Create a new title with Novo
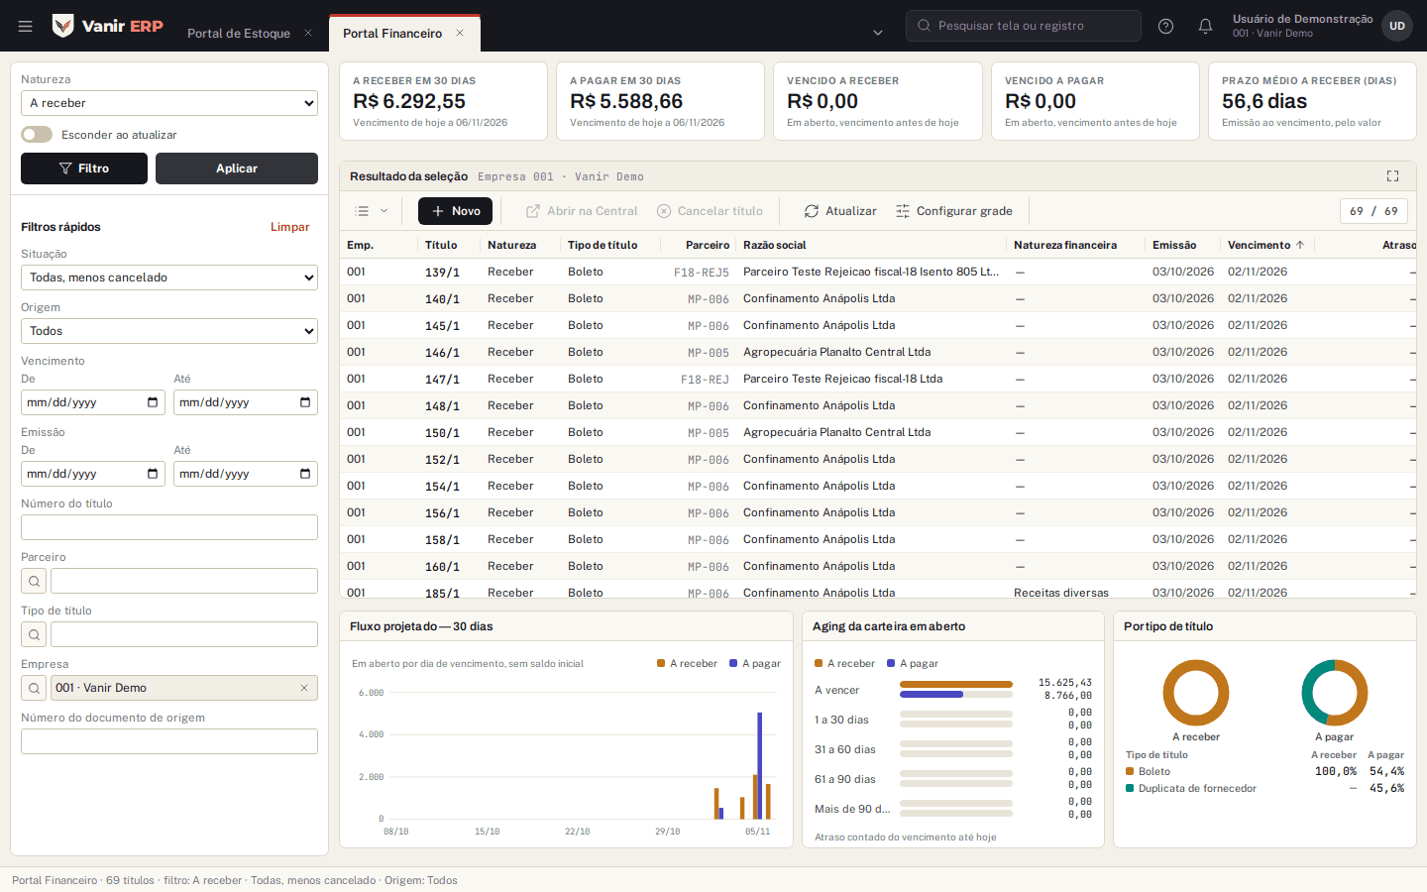This screenshot has height=892, width=1427. click(x=455, y=211)
